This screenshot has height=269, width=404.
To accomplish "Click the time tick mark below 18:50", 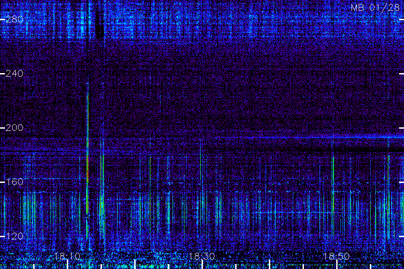I will 337,265.
